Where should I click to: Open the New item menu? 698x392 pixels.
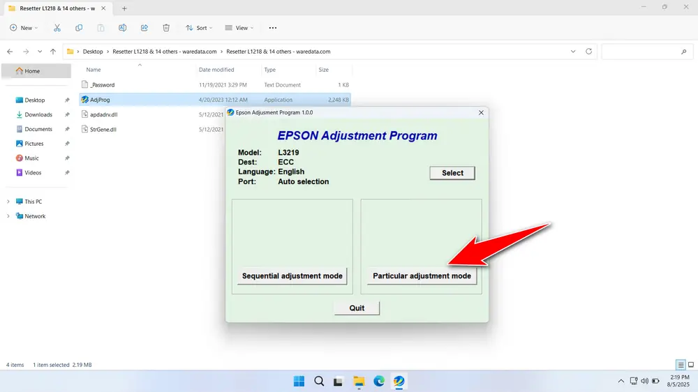(x=24, y=28)
